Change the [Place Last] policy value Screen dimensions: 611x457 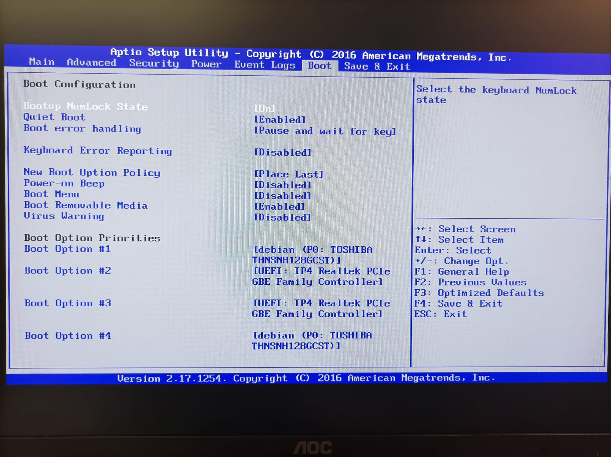coord(289,174)
